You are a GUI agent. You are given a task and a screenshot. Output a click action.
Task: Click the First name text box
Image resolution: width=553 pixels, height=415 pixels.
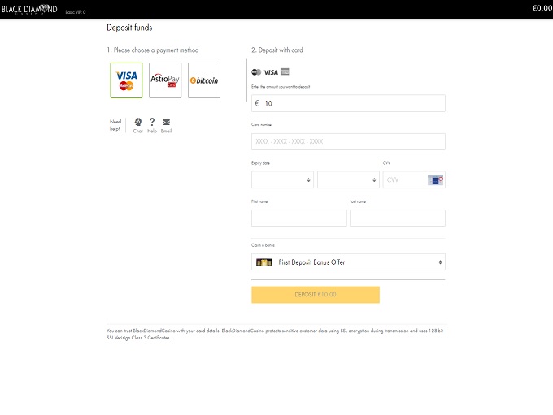[x=299, y=218]
